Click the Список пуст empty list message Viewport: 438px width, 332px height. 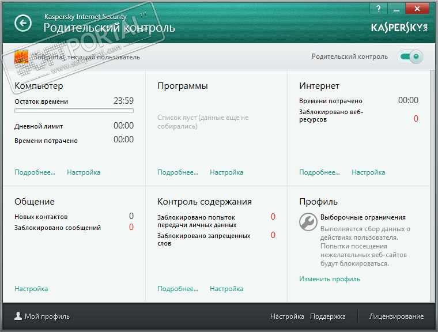[203, 122]
